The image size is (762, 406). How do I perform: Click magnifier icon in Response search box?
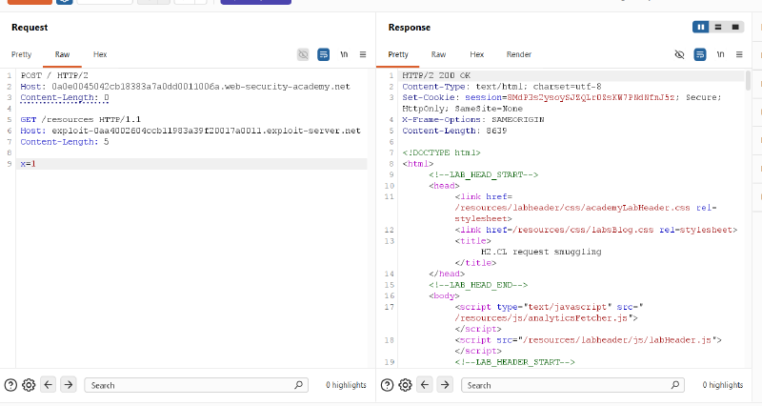click(x=675, y=385)
